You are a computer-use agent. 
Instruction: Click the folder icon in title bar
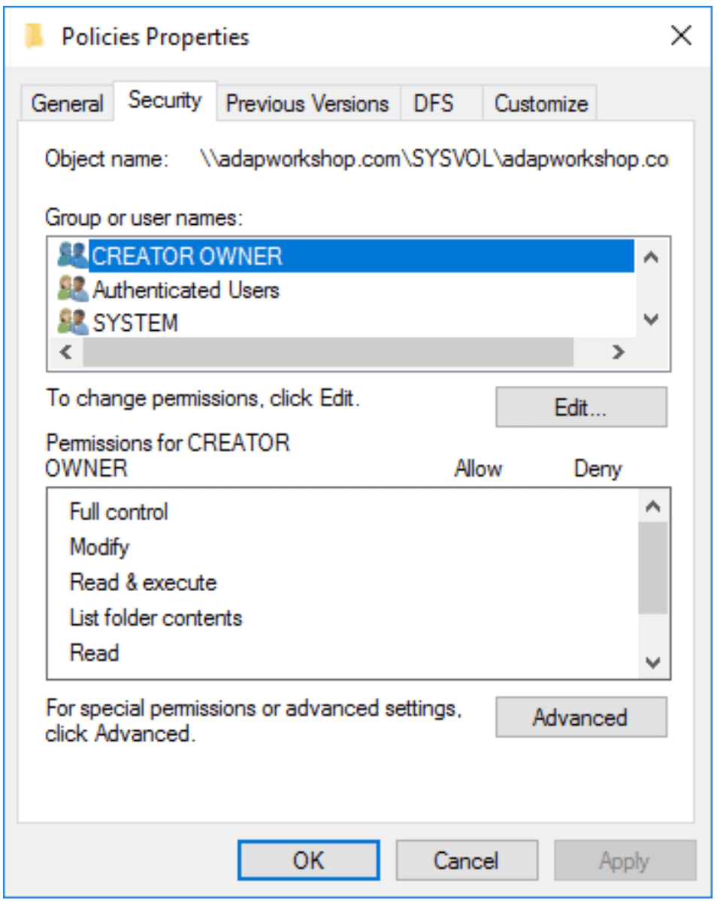[34, 36]
